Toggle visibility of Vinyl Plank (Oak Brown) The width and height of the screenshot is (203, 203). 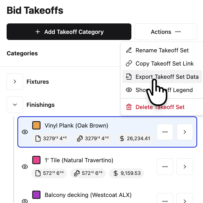(25, 132)
